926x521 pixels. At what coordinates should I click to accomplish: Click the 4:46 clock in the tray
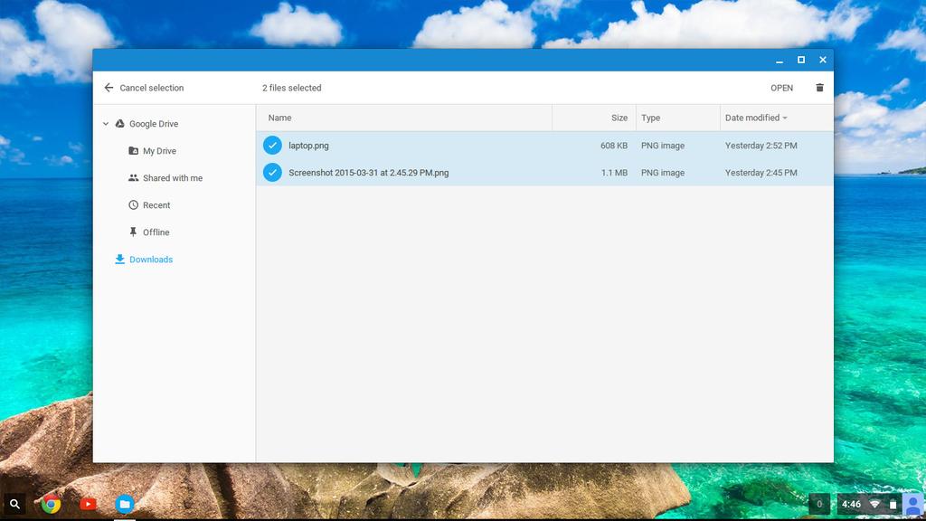click(851, 505)
